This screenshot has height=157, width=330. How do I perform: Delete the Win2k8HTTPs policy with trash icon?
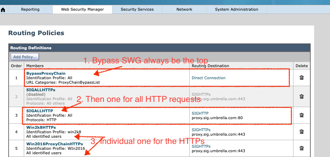pyautogui.click(x=302, y=132)
